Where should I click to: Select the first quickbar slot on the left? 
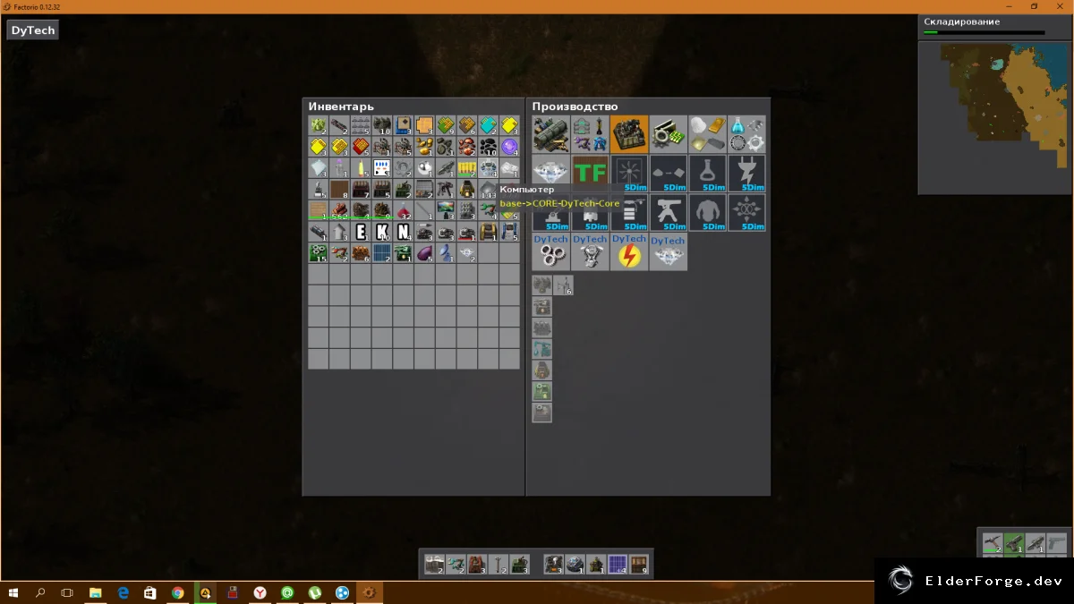434,565
